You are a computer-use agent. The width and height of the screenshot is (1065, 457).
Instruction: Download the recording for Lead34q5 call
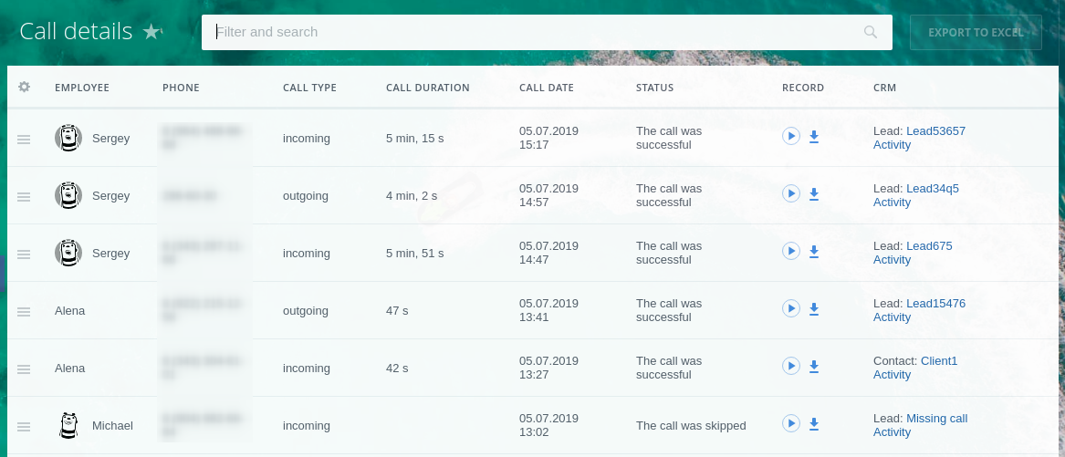pos(814,194)
